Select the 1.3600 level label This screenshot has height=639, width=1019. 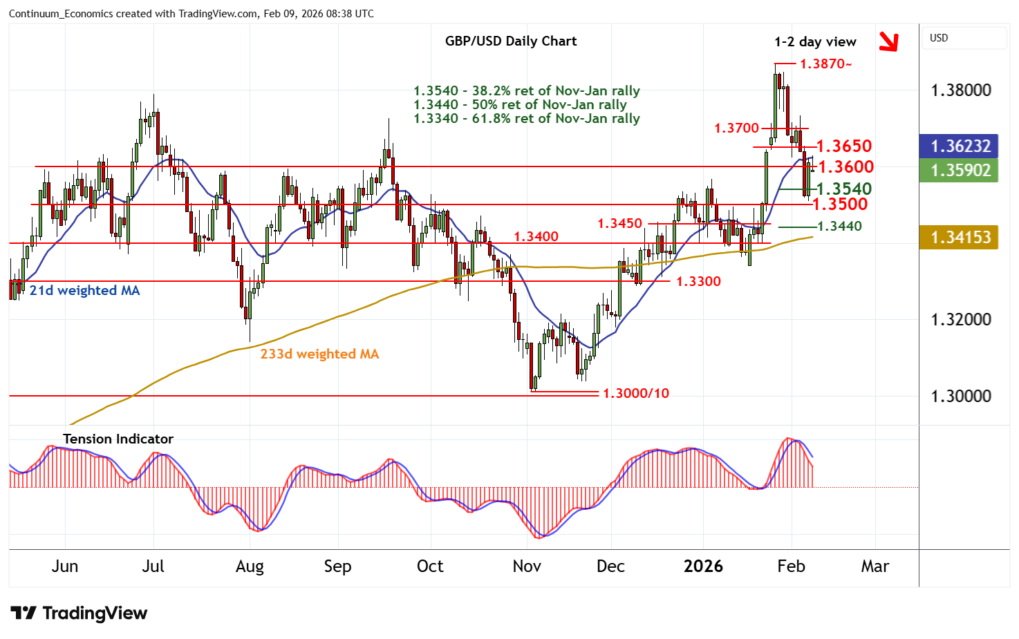coord(846,167)
